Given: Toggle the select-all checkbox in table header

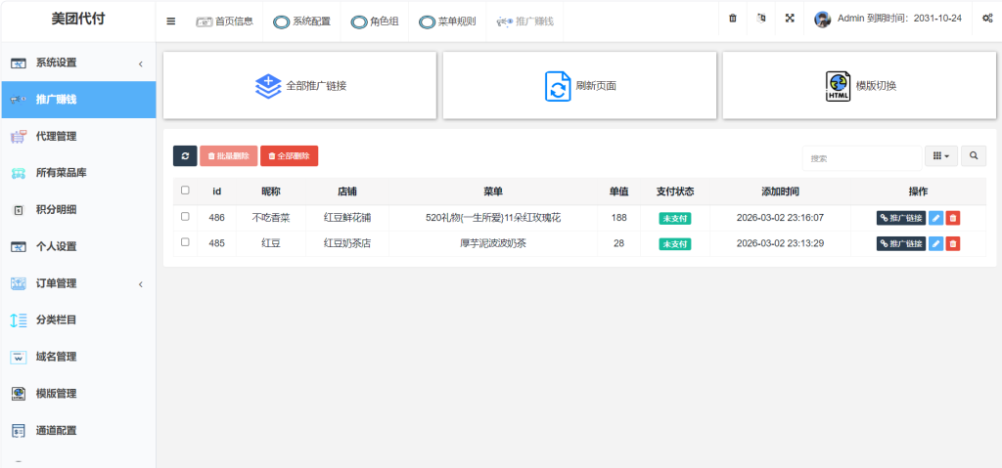Looking at the screenshot, I should coord(185,190).
